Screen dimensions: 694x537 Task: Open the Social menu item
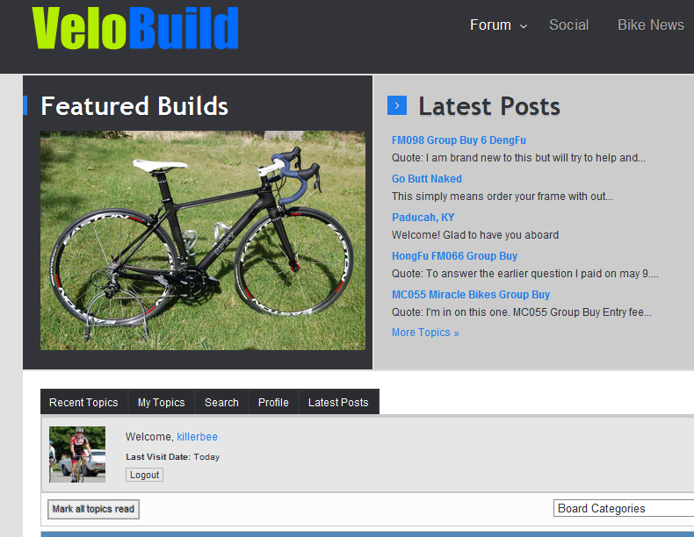[x=568, y=25]
